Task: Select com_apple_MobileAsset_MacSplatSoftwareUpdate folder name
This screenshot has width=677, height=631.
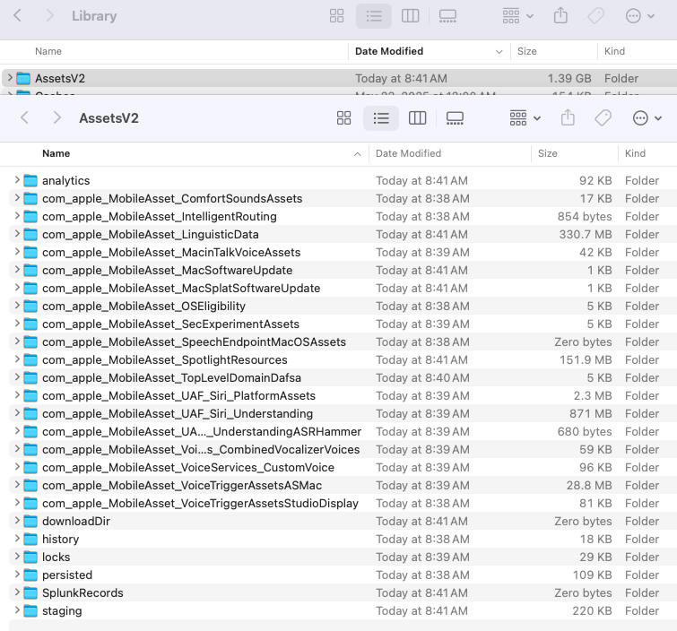Action: (181, 289)
